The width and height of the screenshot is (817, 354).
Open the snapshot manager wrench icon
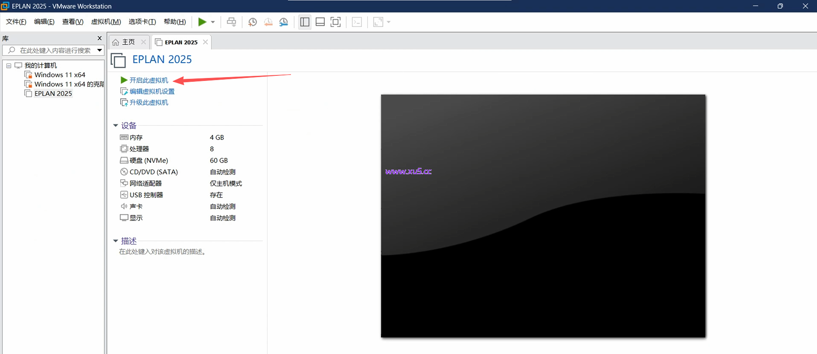coord(284,22)
